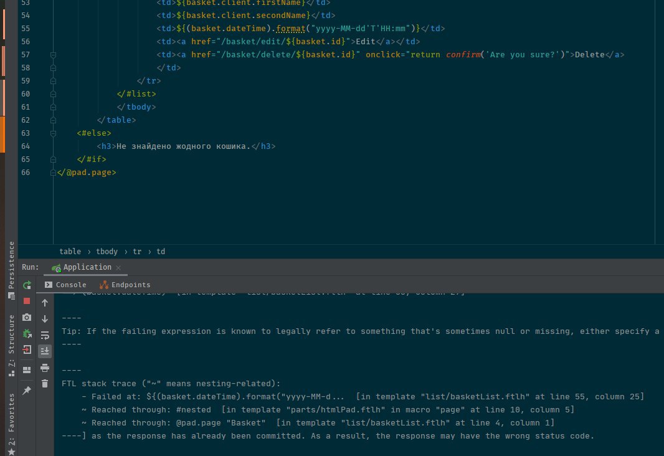This screenshot has height=456, width=664.
Task: Click the 'Tip: If the failing expression' line
Action: [x=361, y=331]
